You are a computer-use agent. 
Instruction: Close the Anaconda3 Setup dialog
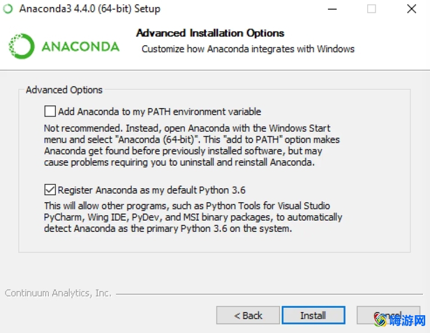412,9
